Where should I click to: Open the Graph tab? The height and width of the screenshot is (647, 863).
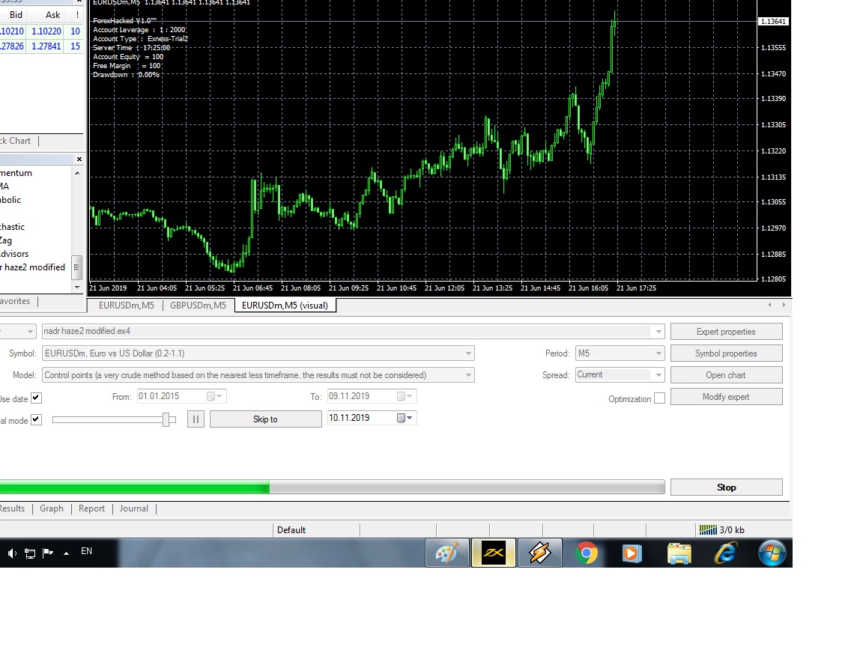[x=52, y=508]
